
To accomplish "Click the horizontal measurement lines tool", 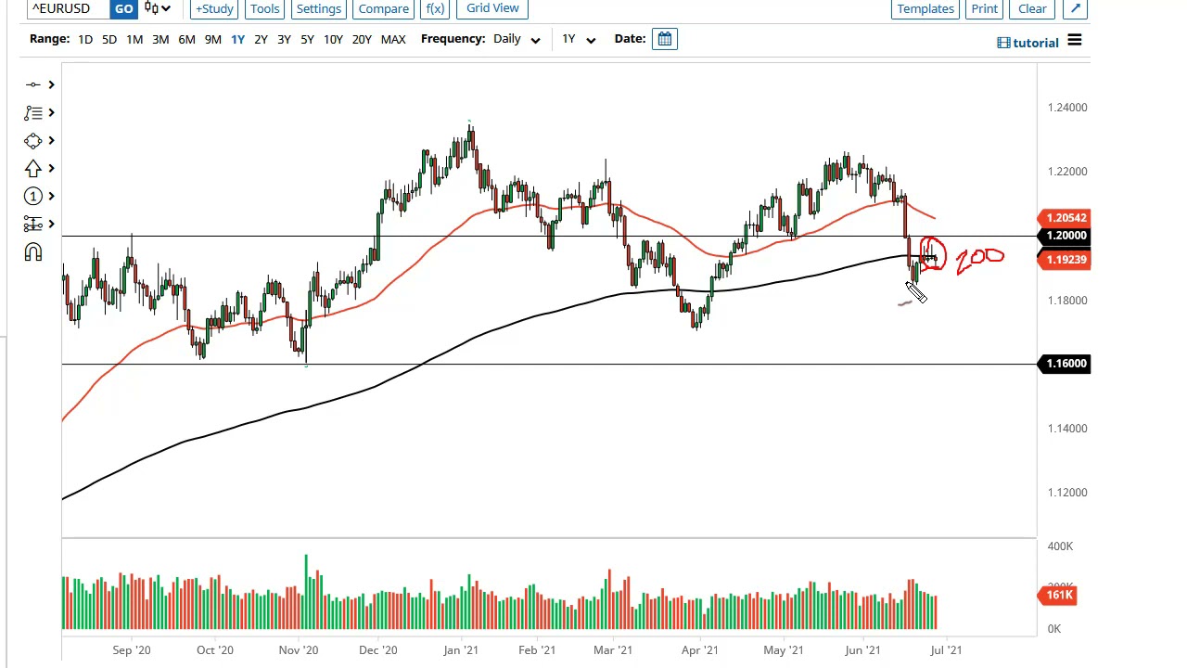I will click(33, 225).
